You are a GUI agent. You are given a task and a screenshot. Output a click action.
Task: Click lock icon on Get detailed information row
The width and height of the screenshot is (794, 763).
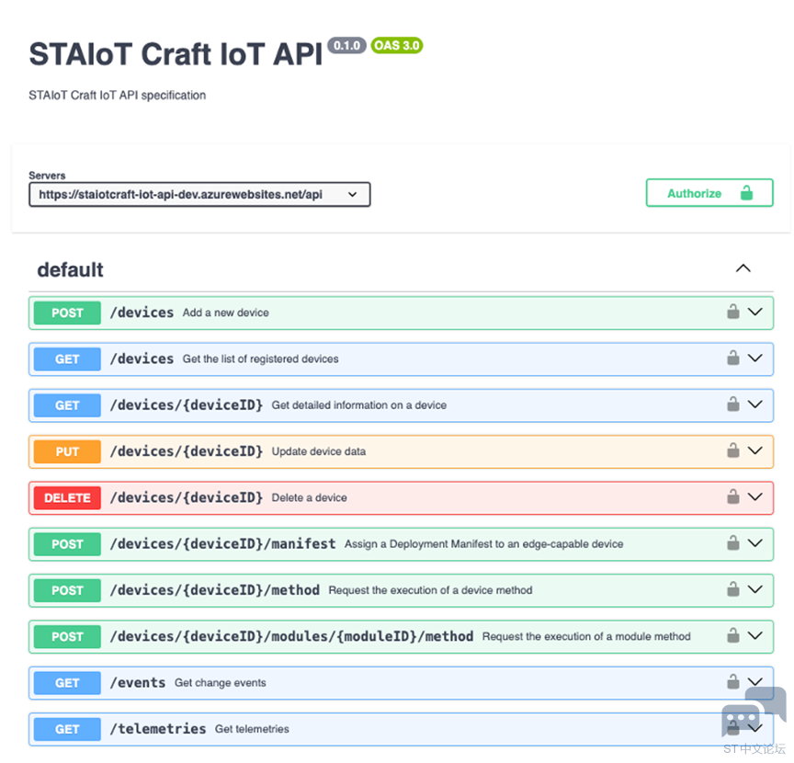(x=732, y=404)
